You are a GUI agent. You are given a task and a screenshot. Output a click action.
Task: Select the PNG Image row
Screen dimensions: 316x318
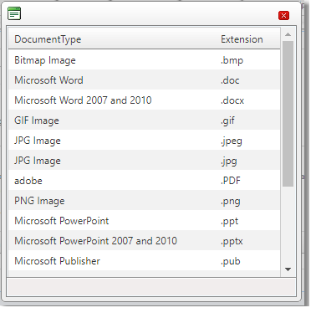click(144, 201)
